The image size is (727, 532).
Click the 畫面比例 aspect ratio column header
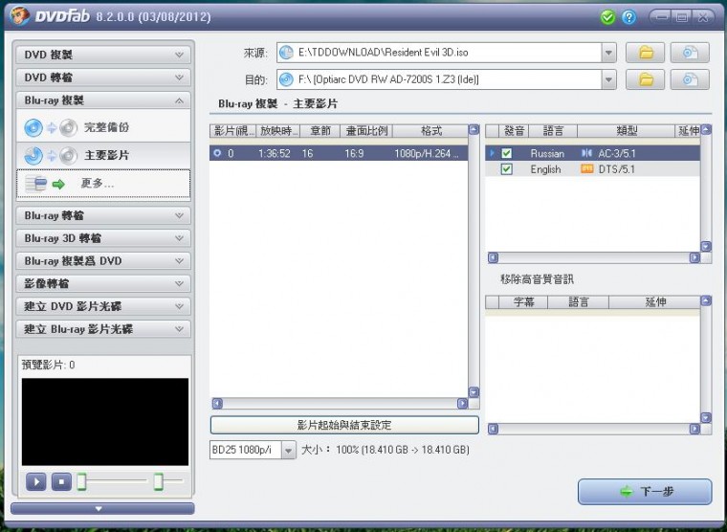click(366, 131)
